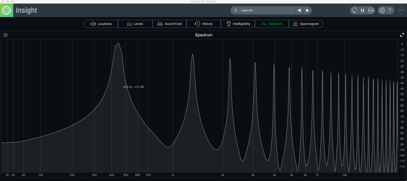Image resolution: width=407 pixels, height=181 pixels.
Task: Click the -115 dB scale label
Action: (x=402, y=166)
